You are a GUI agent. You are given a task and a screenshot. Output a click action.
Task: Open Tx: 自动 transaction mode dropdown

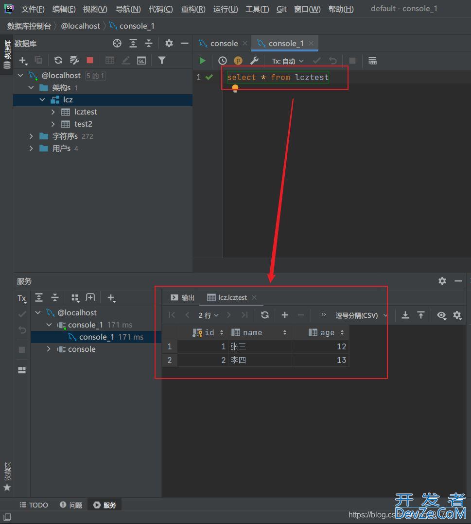pyautogui.click(x=288, y=61)
